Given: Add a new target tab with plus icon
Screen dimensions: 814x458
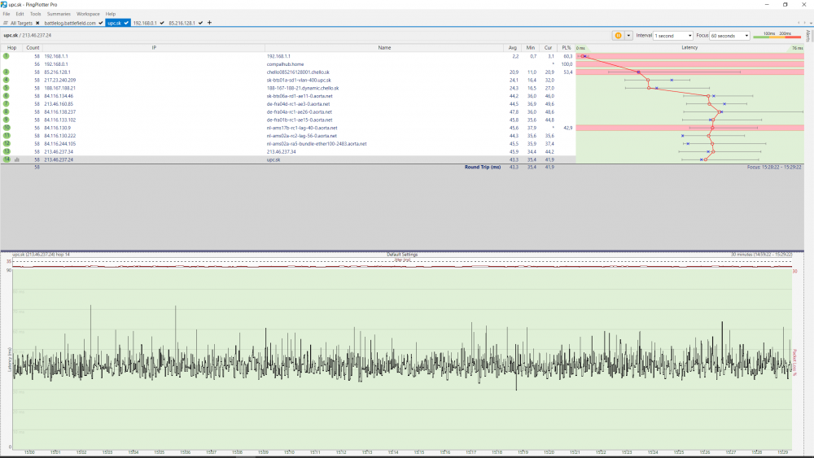Looking at the screenshot, I should pyautogui.click(x=209, y=23).
